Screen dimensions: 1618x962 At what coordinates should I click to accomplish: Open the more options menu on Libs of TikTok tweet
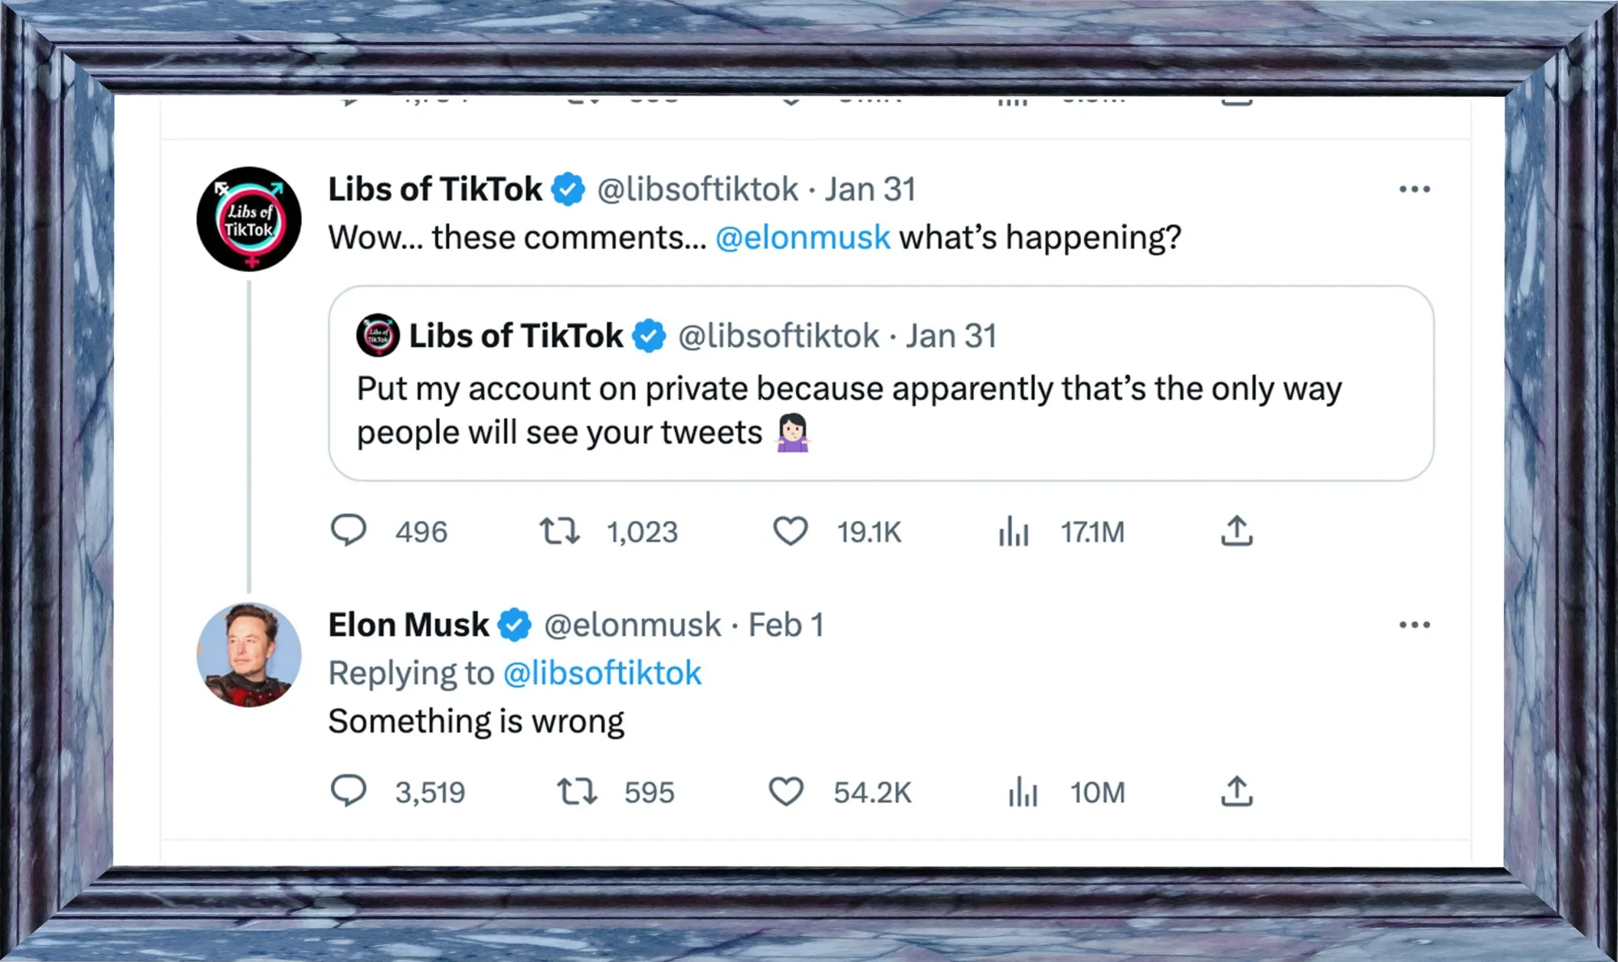tap(1415, 188)
